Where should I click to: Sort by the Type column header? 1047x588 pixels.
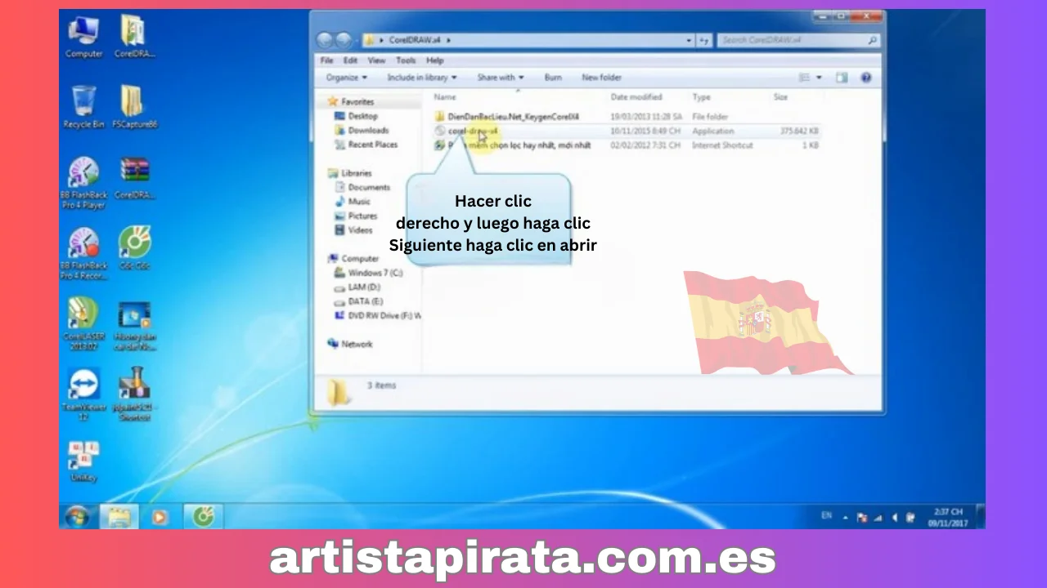coord(701,97)
